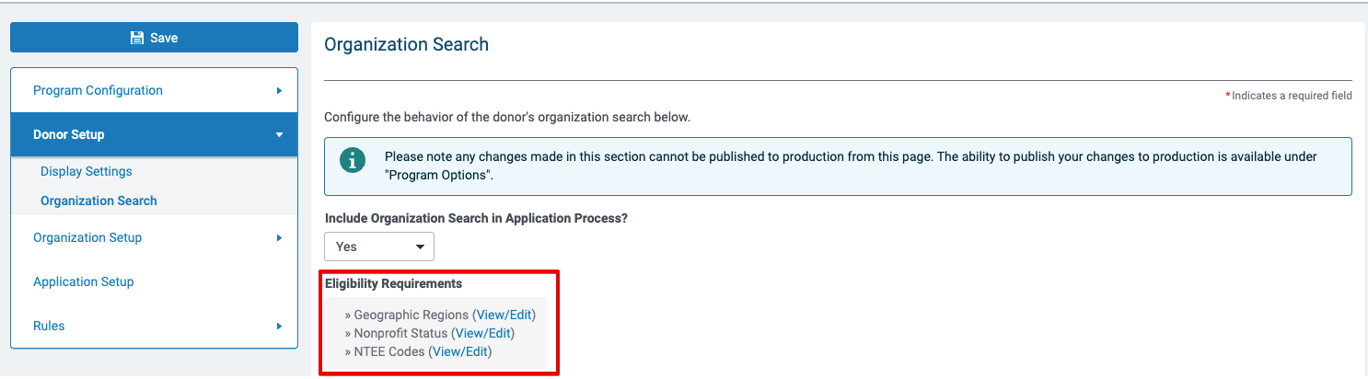Collapse Donor Setup using its down arrow
The height and width of the screenshot is (379, 1368).
coord(279,134)
